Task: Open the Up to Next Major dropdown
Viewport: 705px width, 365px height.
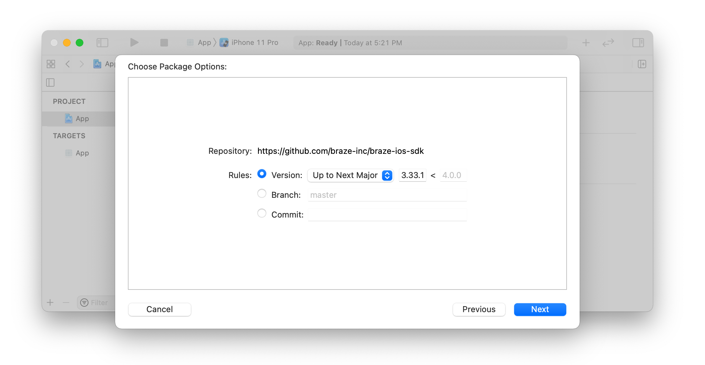Action: point(351,175)
